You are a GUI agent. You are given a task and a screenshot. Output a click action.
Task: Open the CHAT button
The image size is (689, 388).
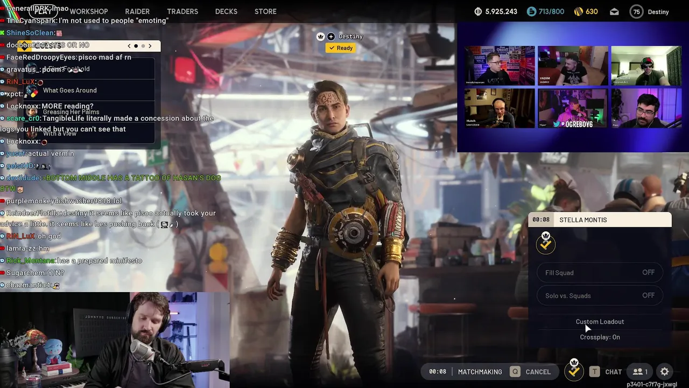[606, 371]
